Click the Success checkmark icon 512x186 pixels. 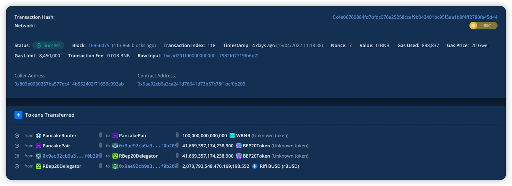tap(39, 45)
